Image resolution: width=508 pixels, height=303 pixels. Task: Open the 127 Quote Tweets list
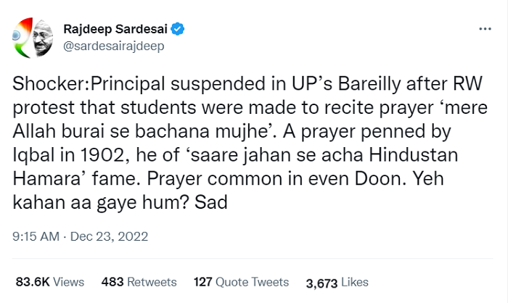point(241,281)
